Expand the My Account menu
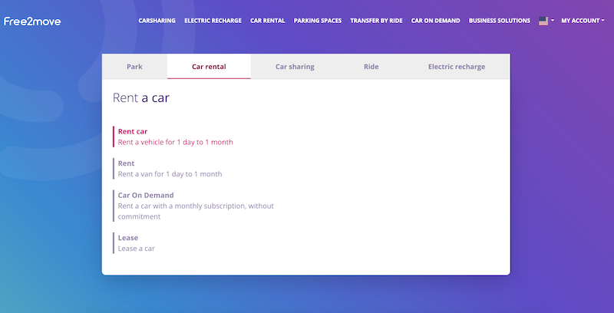The height and width of the screenshot is (313, 614). [583, 21]
